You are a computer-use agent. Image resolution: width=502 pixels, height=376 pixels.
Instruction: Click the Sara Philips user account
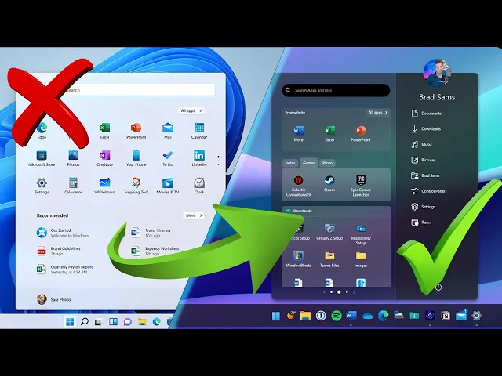[x=53, y=299]
